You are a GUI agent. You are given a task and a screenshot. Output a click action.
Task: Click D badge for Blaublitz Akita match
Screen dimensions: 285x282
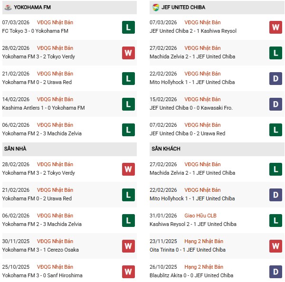coord(276,272)
